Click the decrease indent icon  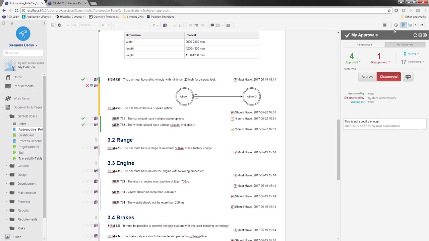pyautogui.click(x=190, y=25)
